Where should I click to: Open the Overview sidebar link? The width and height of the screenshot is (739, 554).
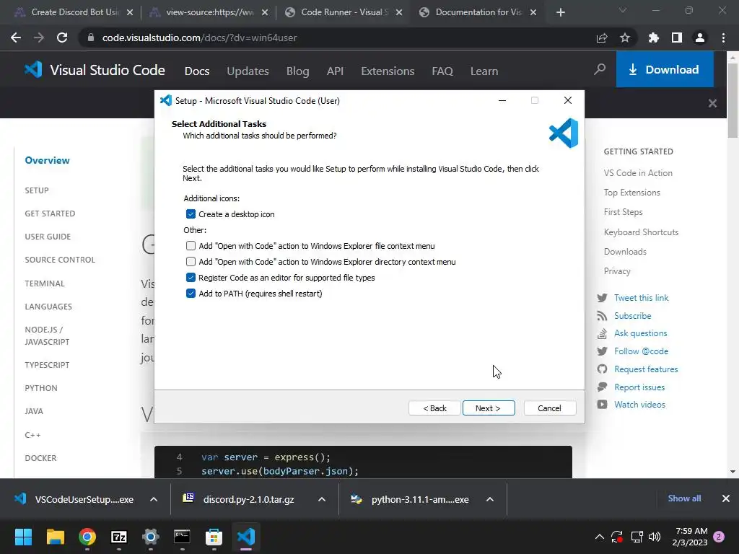click(x=47, y=160)
